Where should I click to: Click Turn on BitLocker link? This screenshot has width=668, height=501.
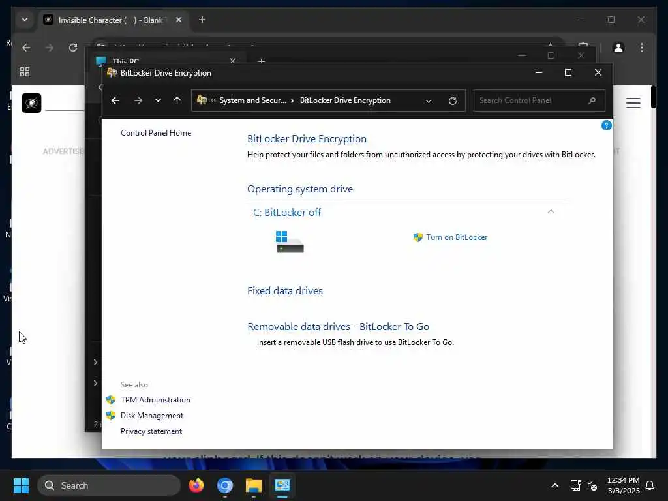click(457, 237)
